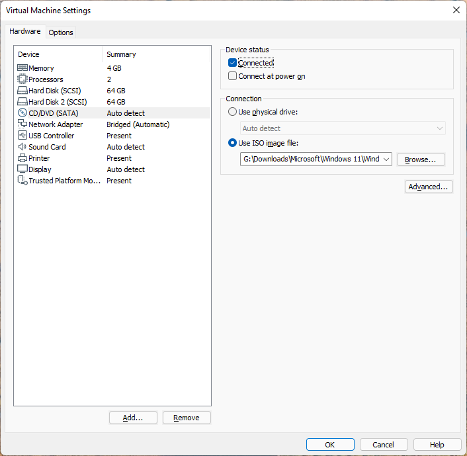Click the Cancel button
467x456 pixels.
coord(384,445)
